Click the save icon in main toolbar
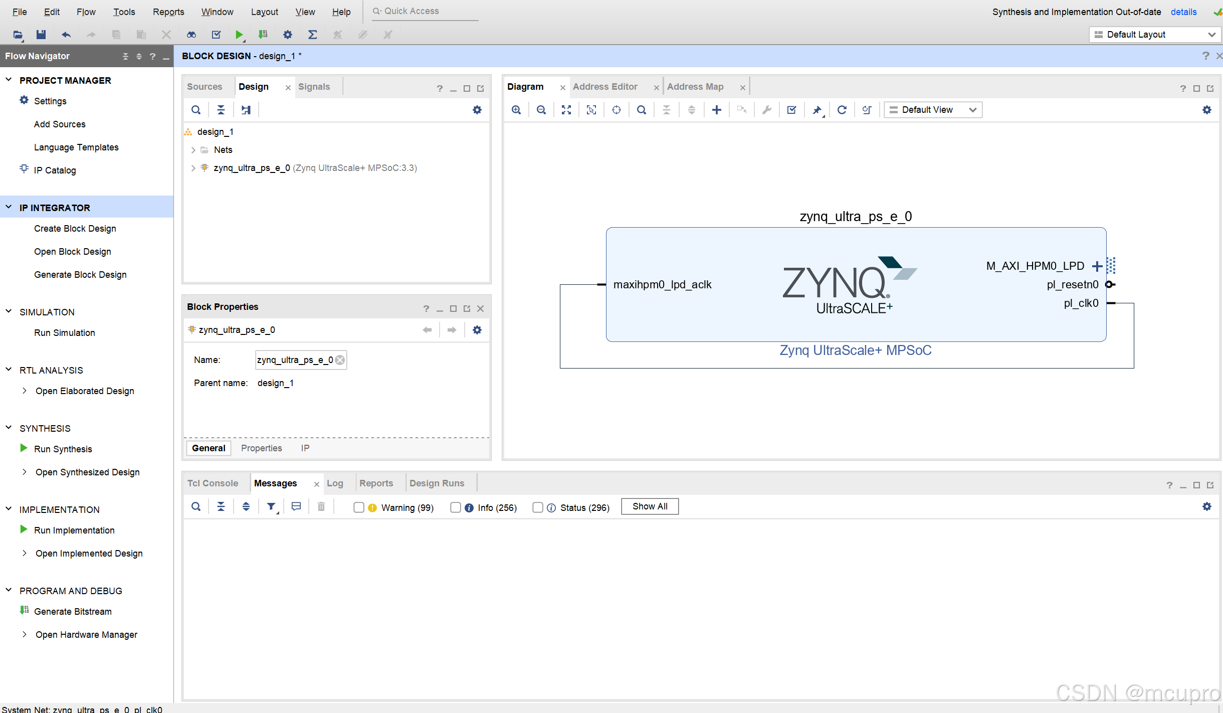The width and height of the screenshot is (1223, 713). coord(41,35)
